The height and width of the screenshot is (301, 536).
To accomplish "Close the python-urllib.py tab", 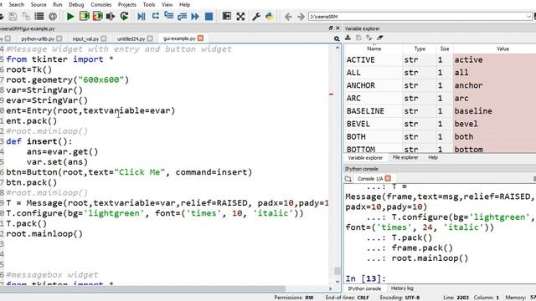I will click(59, 38).
